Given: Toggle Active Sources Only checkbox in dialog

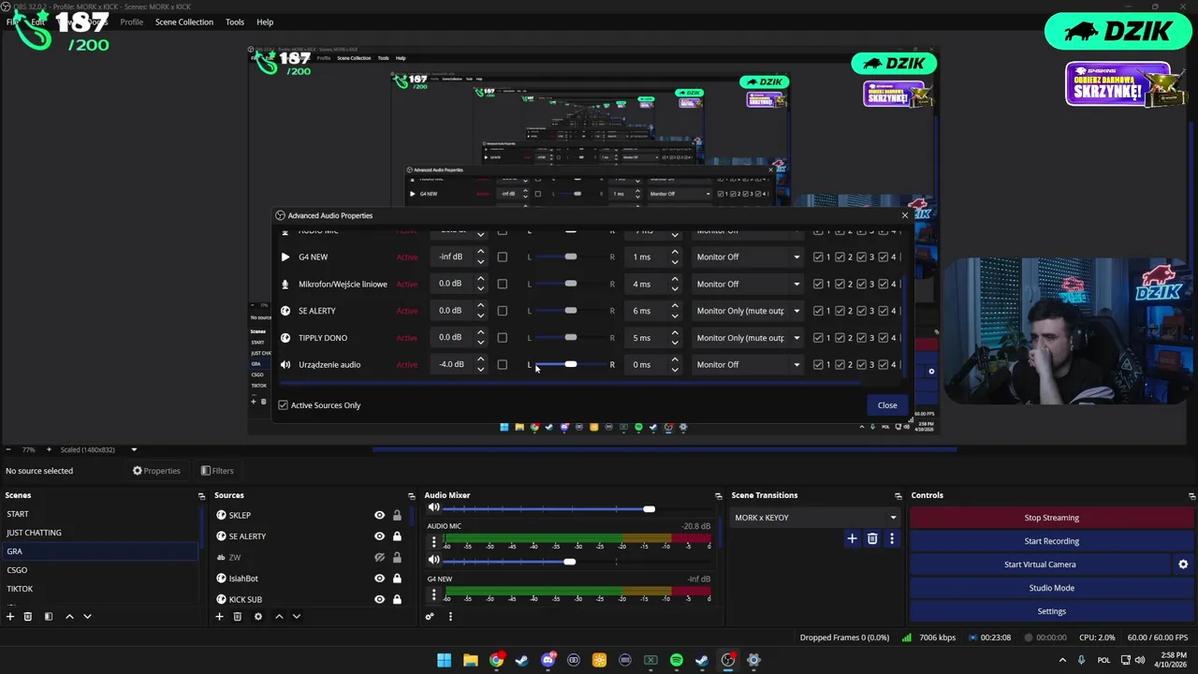Looking at the screenshot, I should pos(283,405).
